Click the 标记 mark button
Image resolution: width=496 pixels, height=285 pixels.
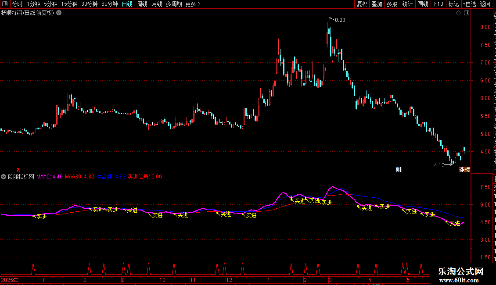tap(453, 4)
